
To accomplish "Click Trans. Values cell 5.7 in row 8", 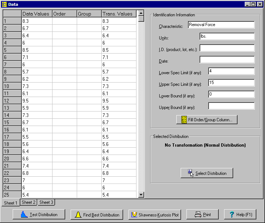I will click(119, 72).
